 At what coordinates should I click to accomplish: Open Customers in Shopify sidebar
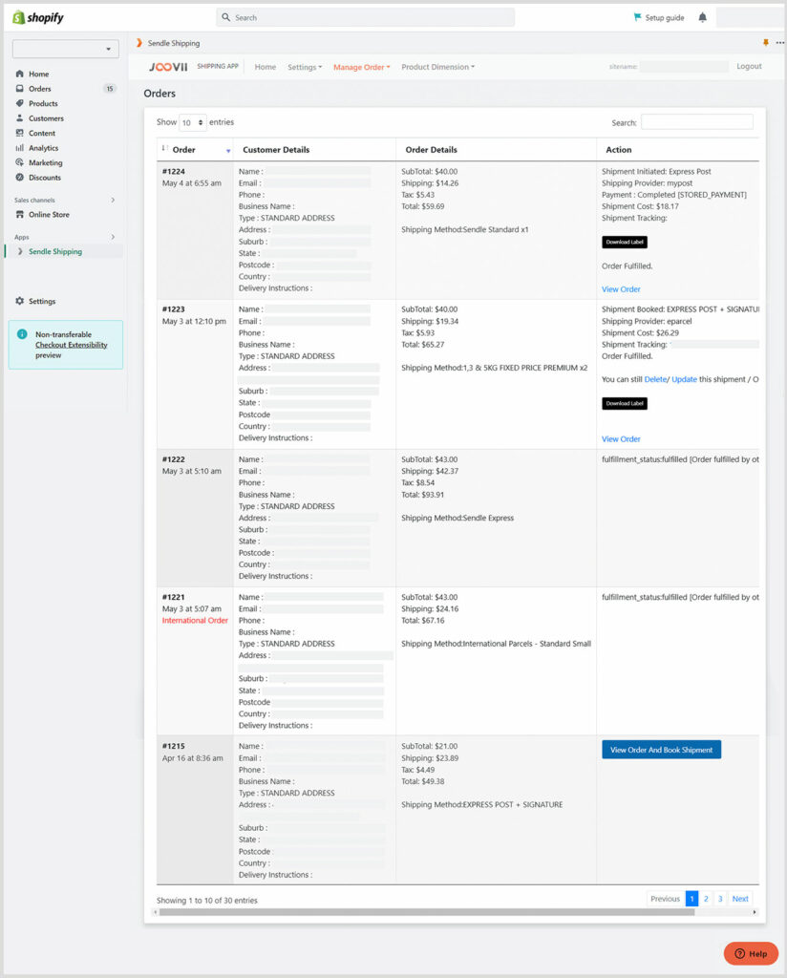coord(46,118)
